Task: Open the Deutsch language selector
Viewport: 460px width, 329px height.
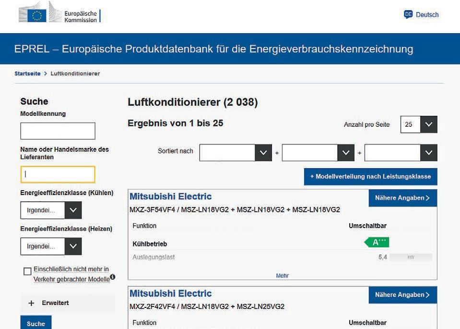Action: [421, 14]
